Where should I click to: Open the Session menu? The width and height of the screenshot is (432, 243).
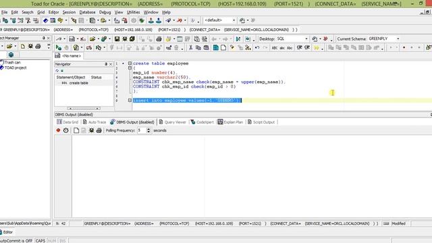tap(69, 12)
